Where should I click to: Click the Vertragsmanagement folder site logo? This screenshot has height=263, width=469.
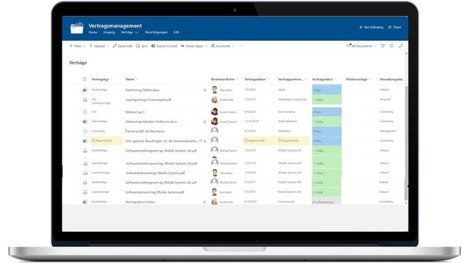pyautogui.click(x=77, y=27)
